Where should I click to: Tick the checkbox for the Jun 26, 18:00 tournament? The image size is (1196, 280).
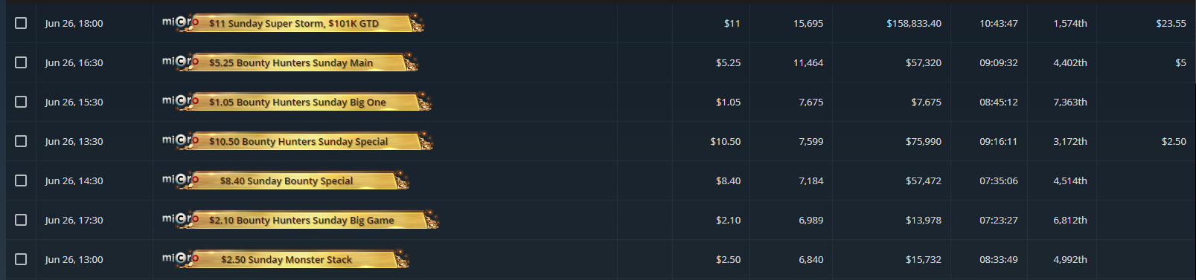(x=21, y=23)
